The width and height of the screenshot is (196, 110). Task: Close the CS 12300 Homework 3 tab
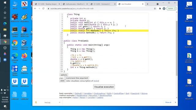pyautogui.click(x=115, y=4)
